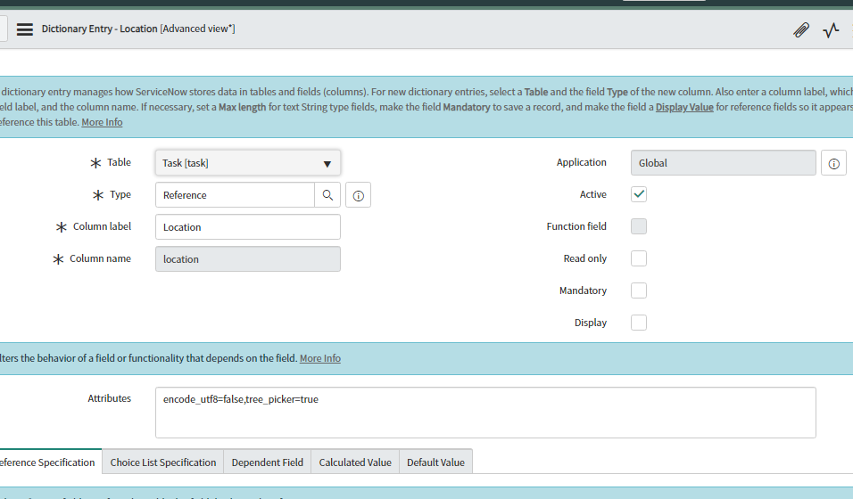Open the hamburger context menu icon

pyautogui.click(x=24, y=29)
